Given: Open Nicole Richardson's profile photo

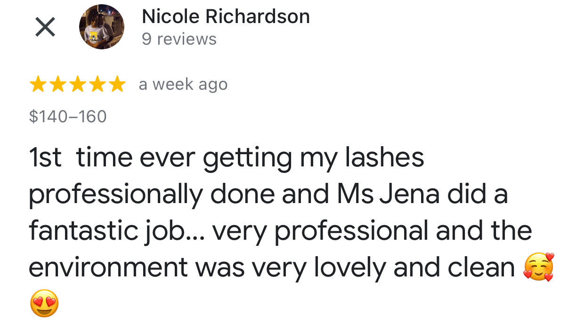Looking at the screenshot, I should tap(101, 27).
